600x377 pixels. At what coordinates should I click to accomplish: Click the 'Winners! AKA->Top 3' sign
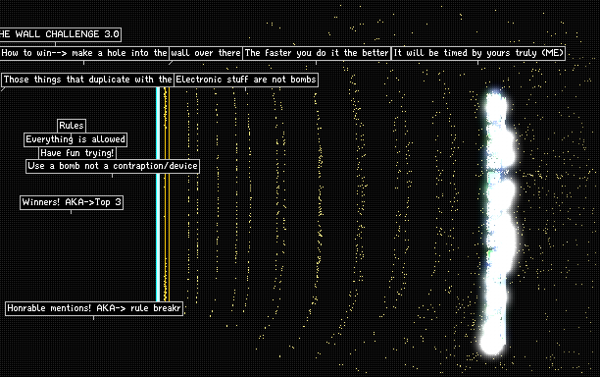pos(72,202)
